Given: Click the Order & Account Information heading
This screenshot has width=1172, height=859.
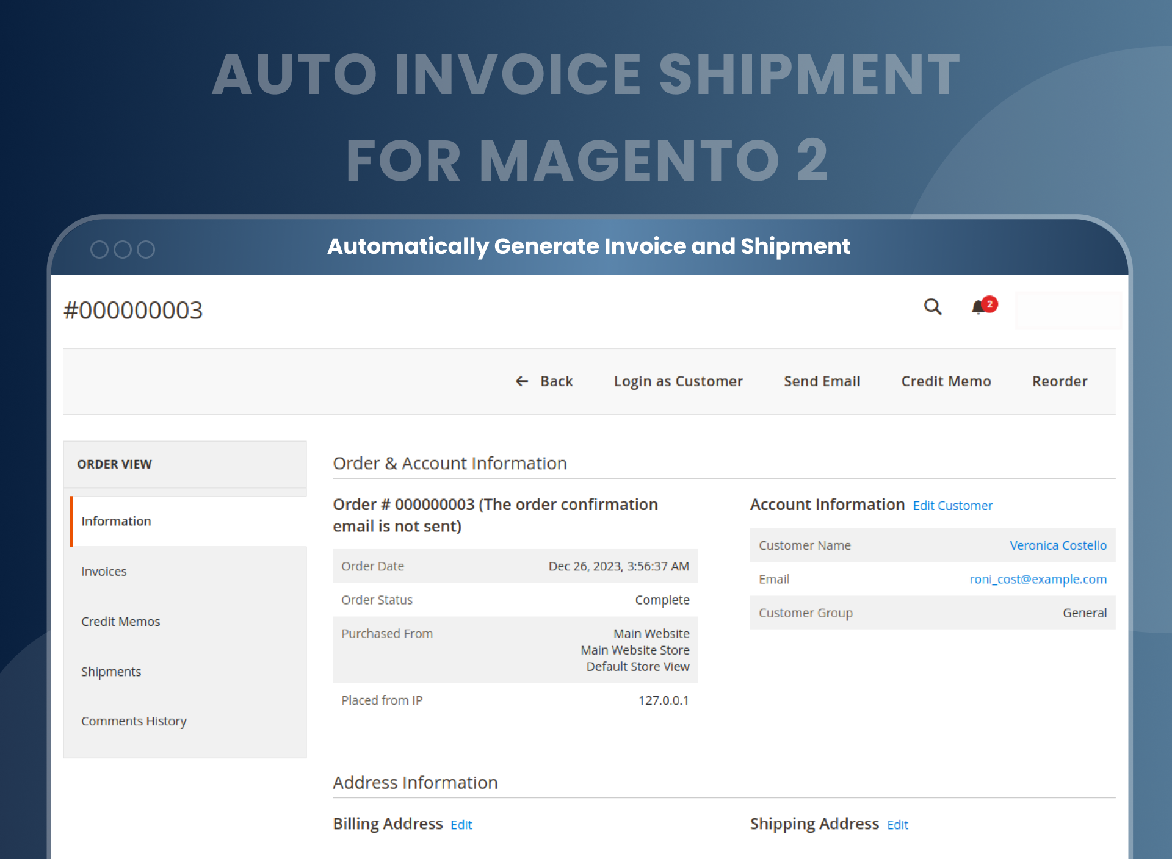Looking at the screenshot, I should coord(450,464).
